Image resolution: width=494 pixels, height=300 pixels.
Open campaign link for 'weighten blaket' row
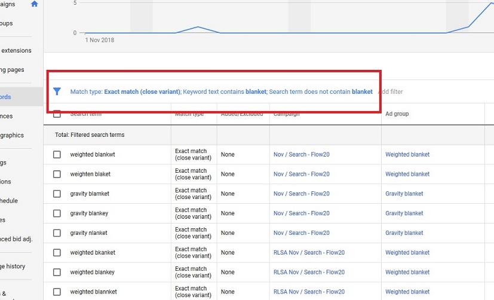(x=301, y=174)
